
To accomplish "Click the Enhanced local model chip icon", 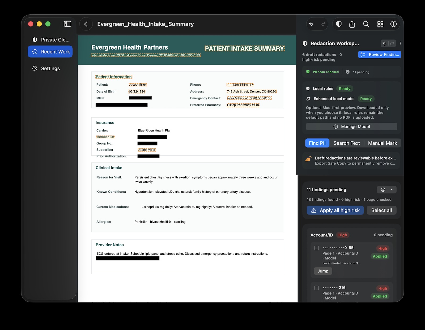I will pos(308,99).
